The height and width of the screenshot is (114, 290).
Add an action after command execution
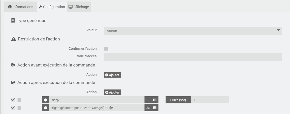[x=112, y=92]
